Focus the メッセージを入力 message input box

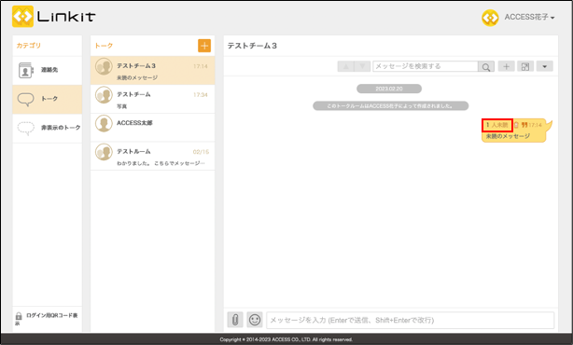click(410, 320)
